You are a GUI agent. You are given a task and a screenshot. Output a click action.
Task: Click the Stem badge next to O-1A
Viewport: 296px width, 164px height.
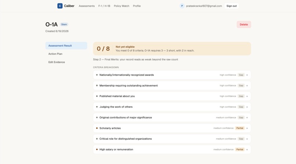[x=64, y=24]
